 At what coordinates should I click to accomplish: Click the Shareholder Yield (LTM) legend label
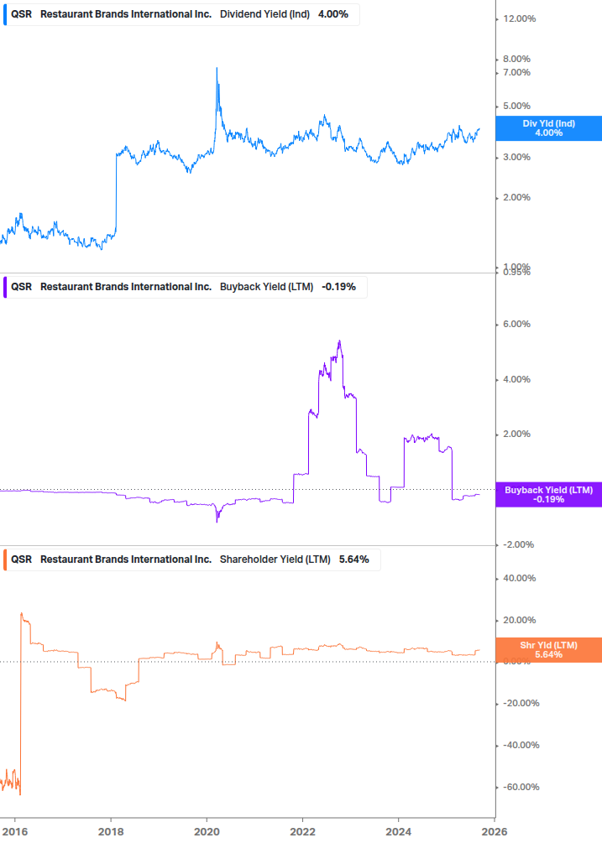click(x=275, y=559)
